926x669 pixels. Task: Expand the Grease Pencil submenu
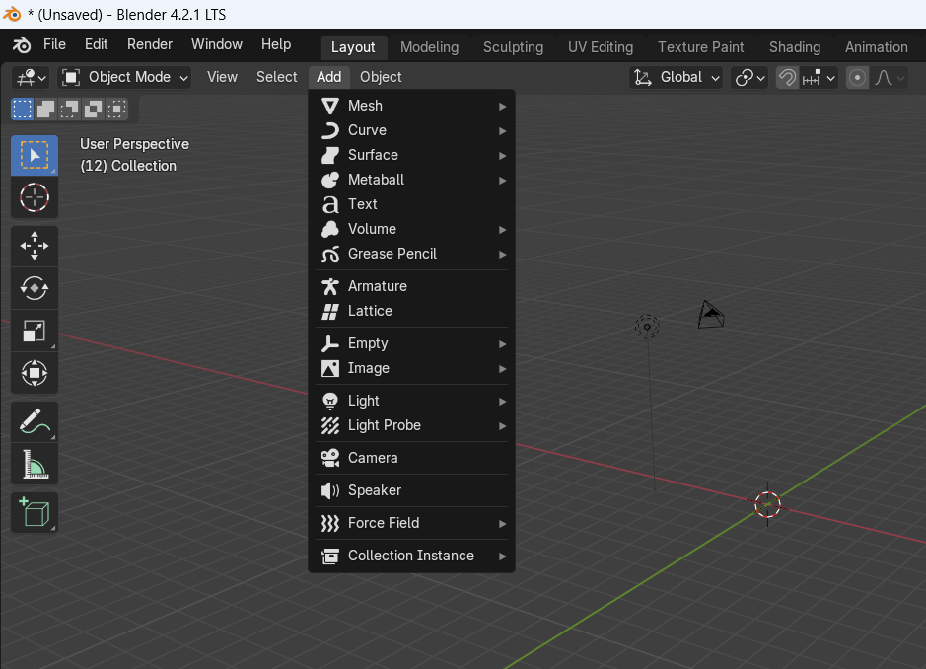point(411,255)
